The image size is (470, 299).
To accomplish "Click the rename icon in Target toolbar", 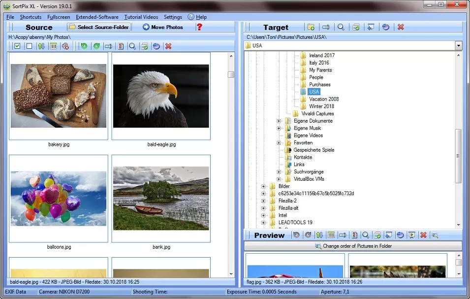I will click(326, 27).
